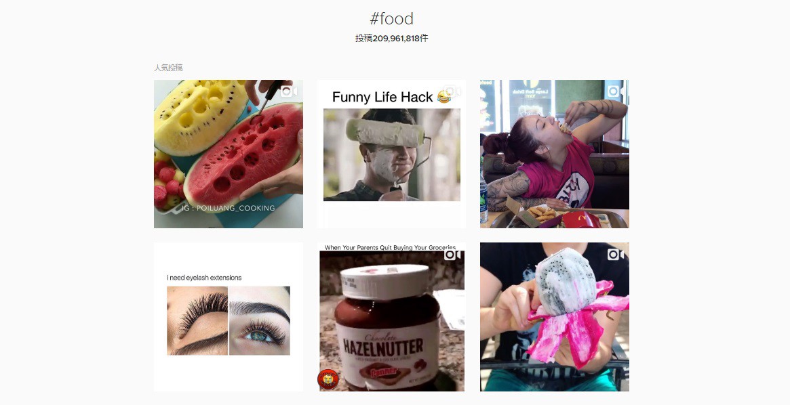Click the video camera icon on watermelon post
Image resolution: width=790 pixels, height=405 pixels.
tap(289, 91)
